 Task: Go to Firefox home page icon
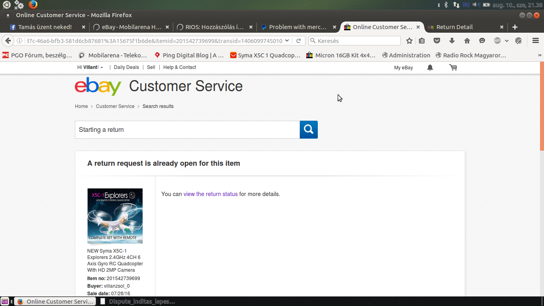pos(467,41)
